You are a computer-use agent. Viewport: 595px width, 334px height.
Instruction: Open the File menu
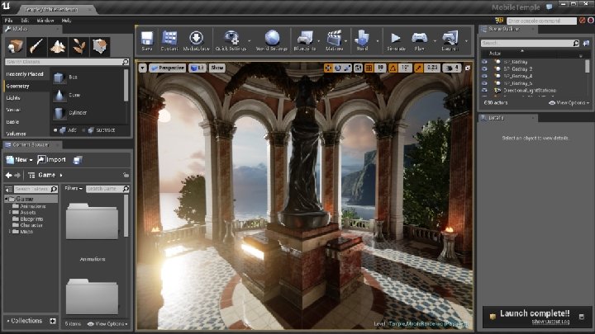(x=8, y=21)
